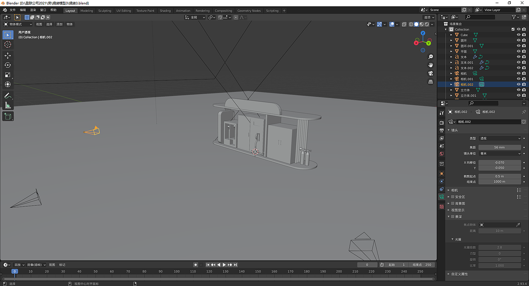Viewport: 529px width, 286px height.
Task: Select the Transform tool
Action: pyautogui.click(x=8, y=84)
